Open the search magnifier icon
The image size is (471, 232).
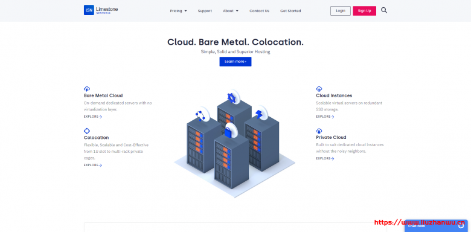pos(384,10)
